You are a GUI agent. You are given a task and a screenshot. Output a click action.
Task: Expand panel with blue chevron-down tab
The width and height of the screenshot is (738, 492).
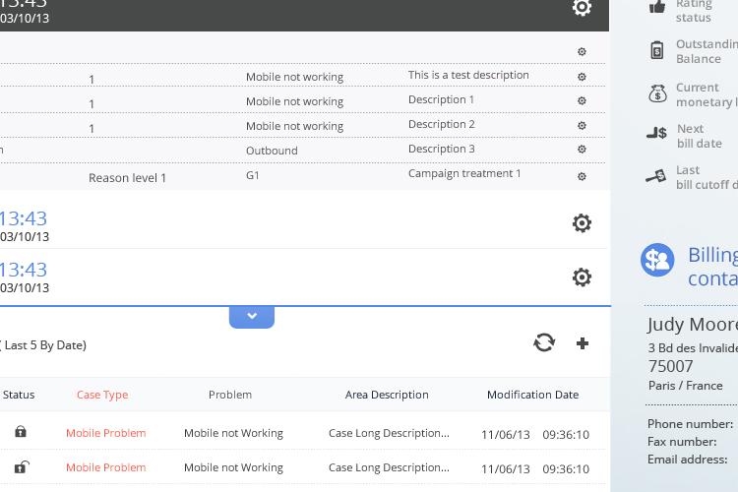(x=252, y=317)
